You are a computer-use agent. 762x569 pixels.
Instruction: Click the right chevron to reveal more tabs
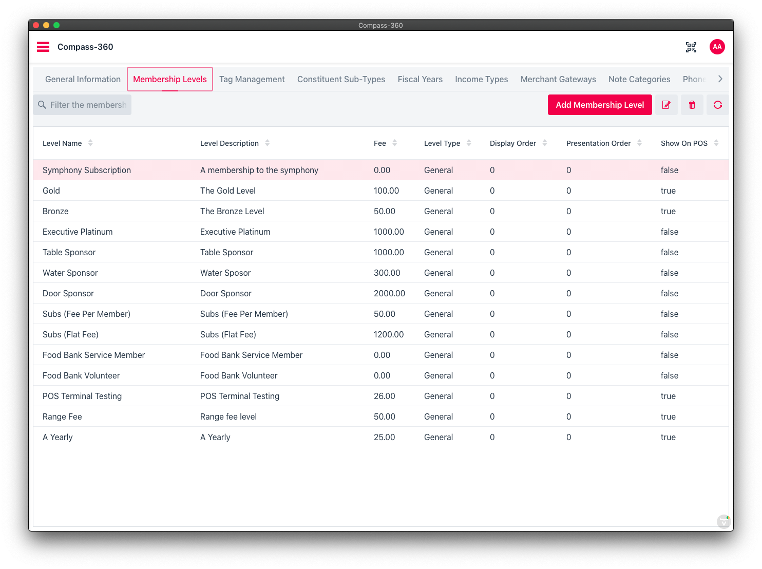(721, 79)
